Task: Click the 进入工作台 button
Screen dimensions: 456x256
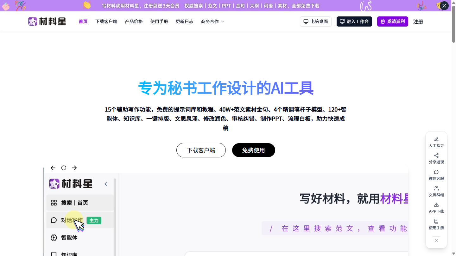Action: pyautogui.click(x=354, y=21)
